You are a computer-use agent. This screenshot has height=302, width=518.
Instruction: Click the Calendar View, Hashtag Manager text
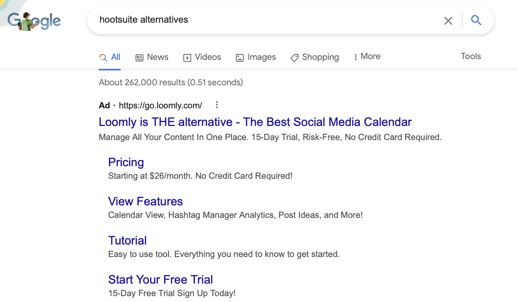point(235,215)
